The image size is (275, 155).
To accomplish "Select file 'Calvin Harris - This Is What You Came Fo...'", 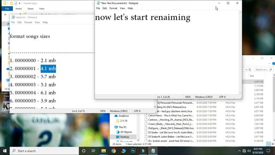I will pos(171,115).
